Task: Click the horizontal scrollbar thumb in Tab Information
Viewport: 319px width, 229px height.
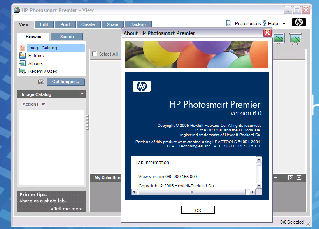Action: (x=192, y=192)
